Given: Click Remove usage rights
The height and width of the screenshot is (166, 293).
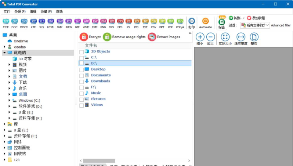Looking at the screenshot, I should pyautogui.click(x=124, y=37).
